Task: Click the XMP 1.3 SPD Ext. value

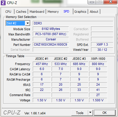Action: pos(102,44)
